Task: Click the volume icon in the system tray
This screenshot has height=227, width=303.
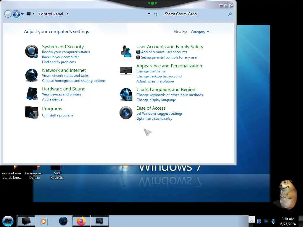Action: pyautogui.click(x=273, y=221)
